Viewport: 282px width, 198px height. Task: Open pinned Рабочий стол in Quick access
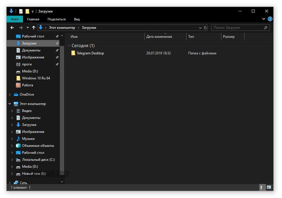click(x=33, y=36)
